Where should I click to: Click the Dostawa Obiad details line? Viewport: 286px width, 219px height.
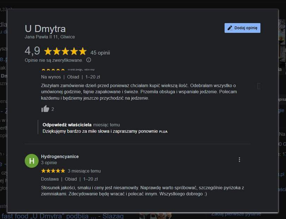pyautogui.click(x=69, y=179)
